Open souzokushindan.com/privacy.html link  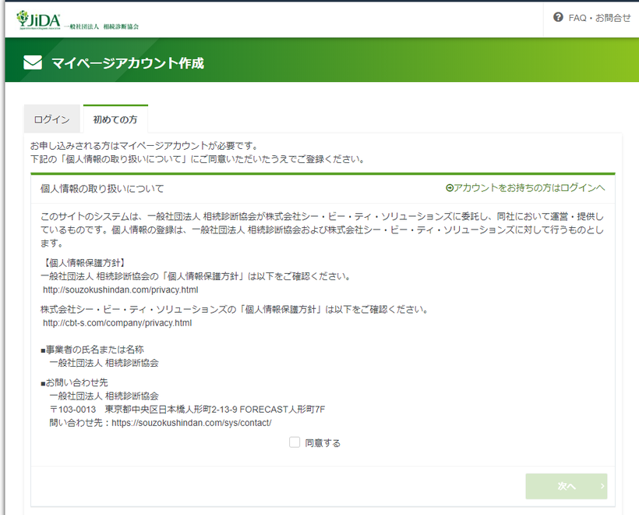[x=120, y=289]
